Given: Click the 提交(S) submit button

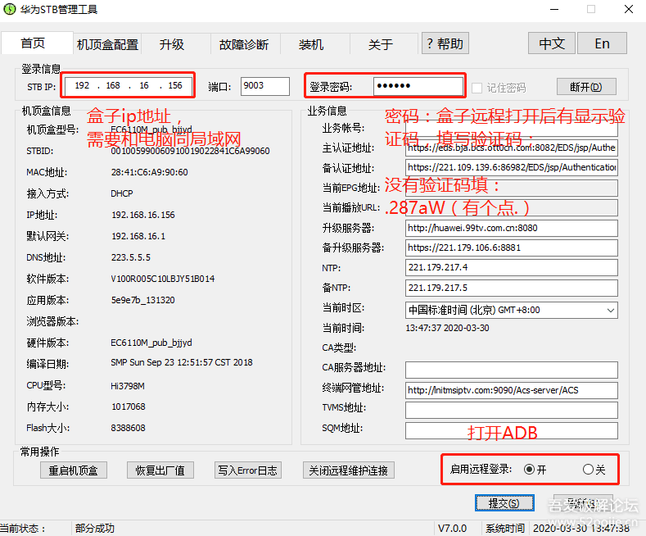Looking at the screenshot, I should pyautogui.click(x=504, y=503).
